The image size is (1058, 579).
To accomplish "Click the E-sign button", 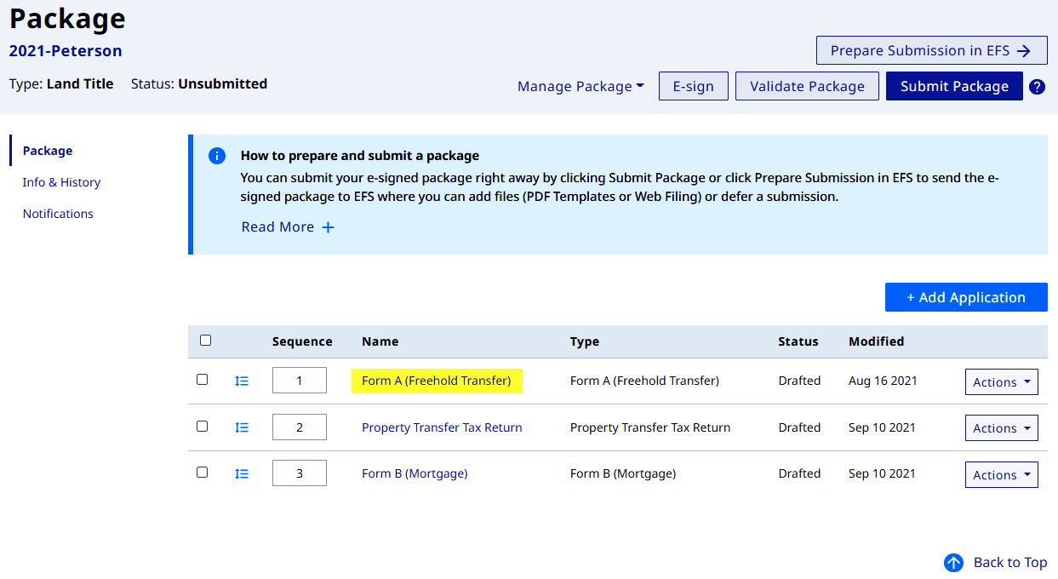I will tap(693, 86).
